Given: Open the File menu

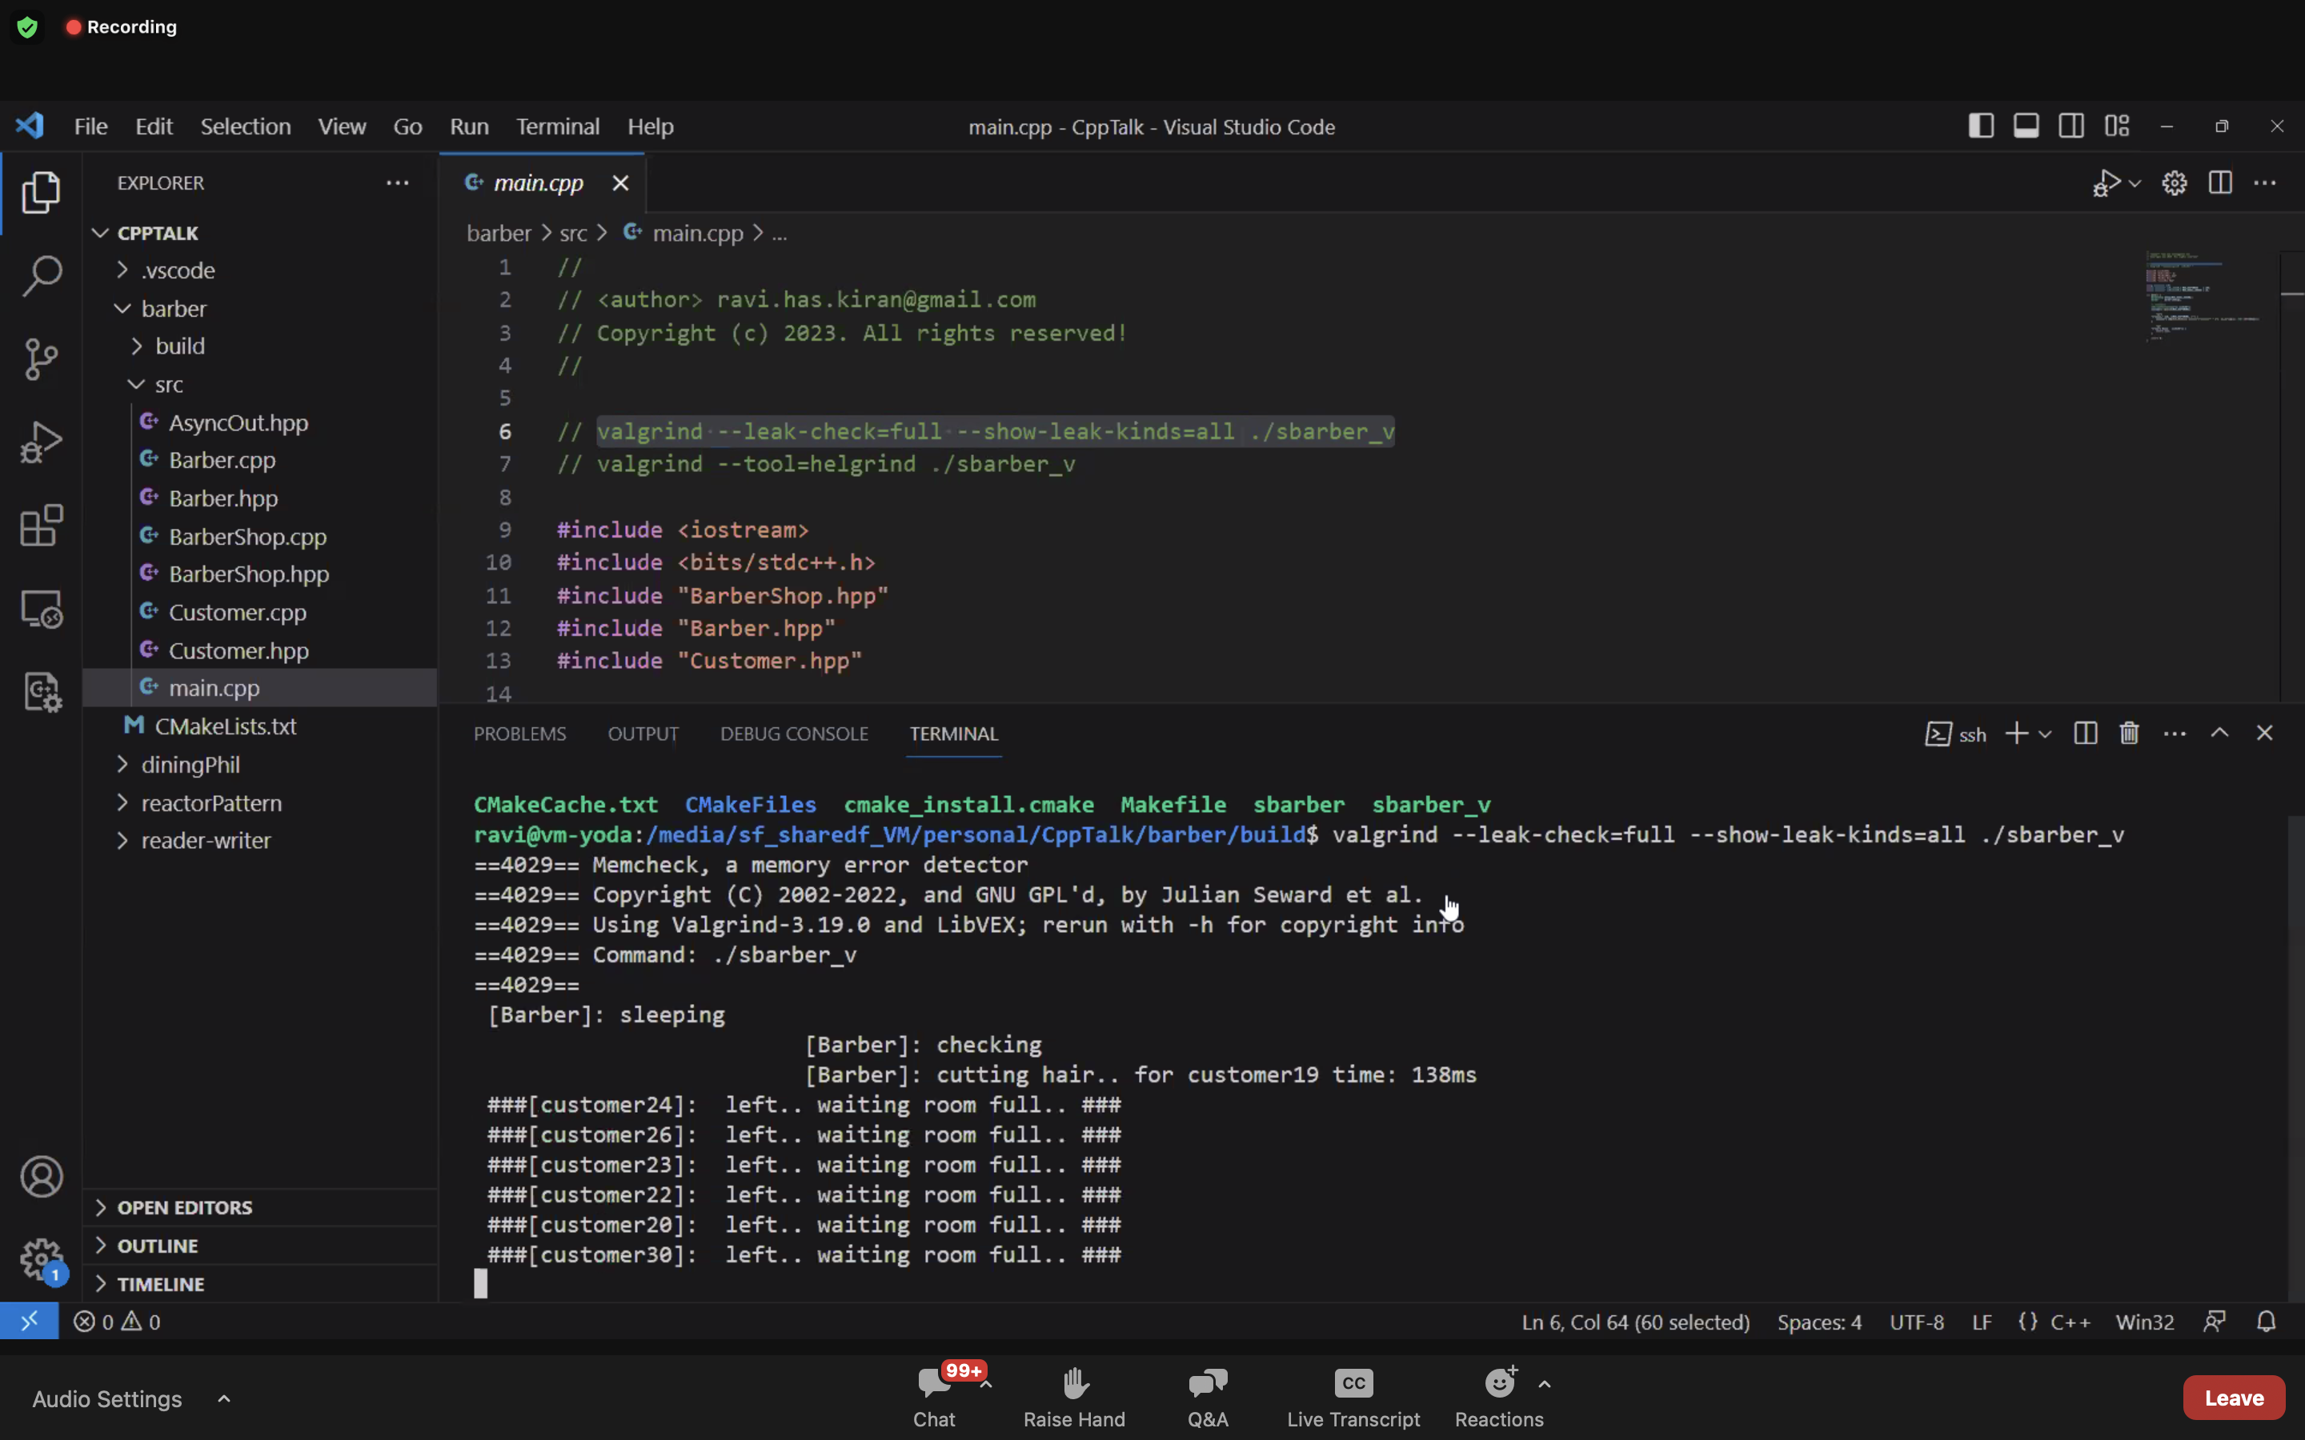Looking at the screenshot, I should point(90,126).
